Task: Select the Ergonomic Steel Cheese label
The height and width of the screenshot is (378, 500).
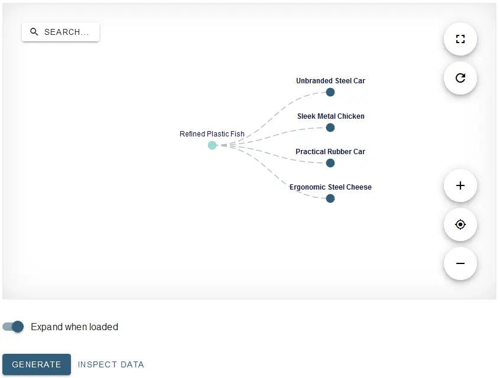Action: 331,187
